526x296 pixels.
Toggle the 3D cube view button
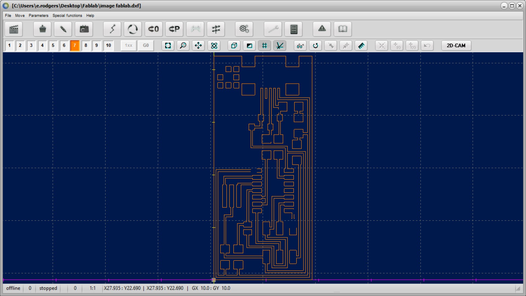[234, 45]
